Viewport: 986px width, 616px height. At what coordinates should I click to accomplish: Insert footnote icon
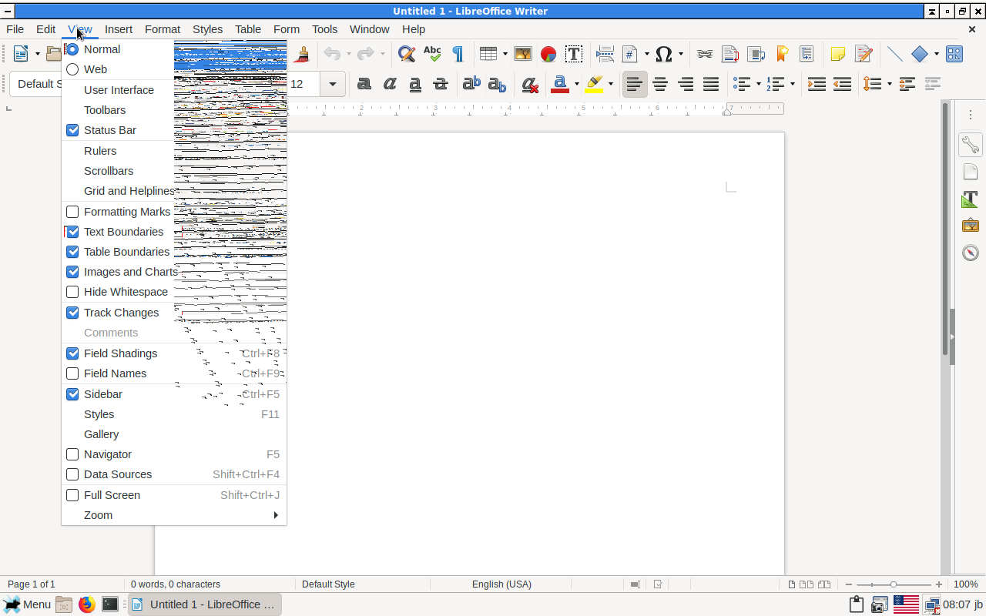[730, 54]
